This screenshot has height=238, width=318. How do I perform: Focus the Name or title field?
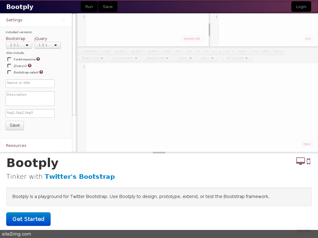30,84
